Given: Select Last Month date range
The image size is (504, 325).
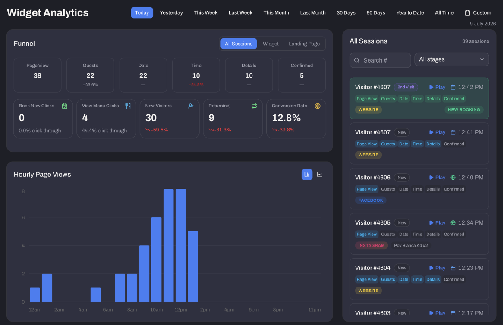Looking at the screenshot, I should coord(313,13).
